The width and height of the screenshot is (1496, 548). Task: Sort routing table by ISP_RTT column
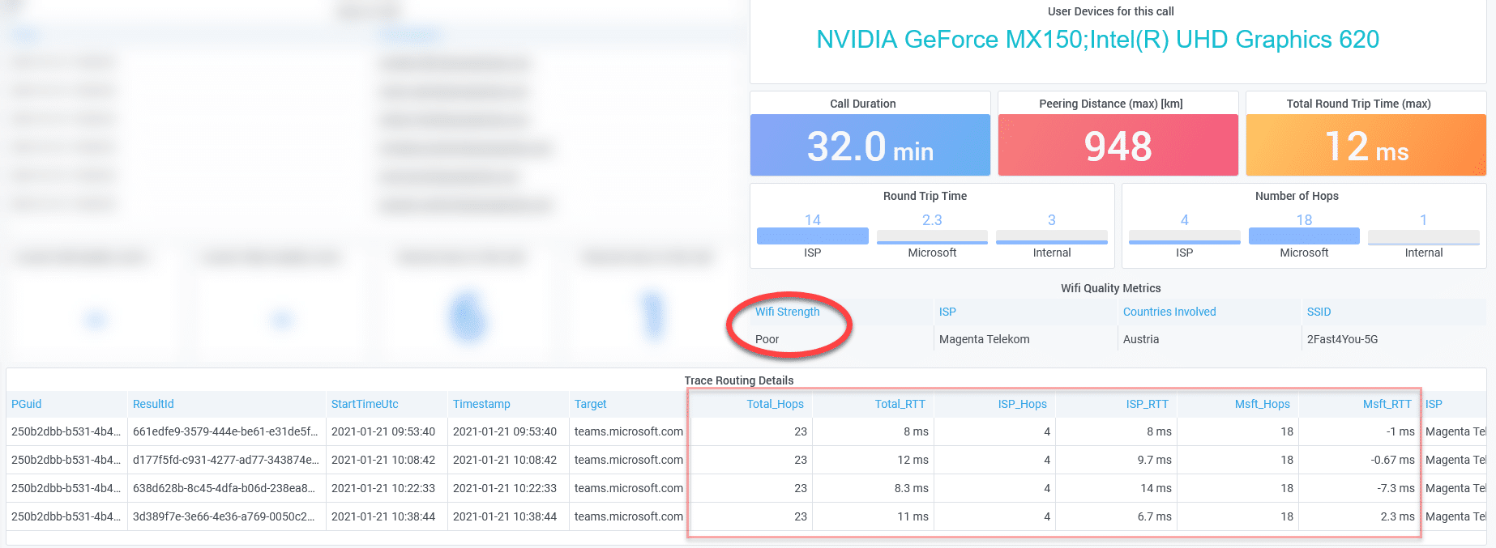pyautogui.click(x=1147, y=404)
